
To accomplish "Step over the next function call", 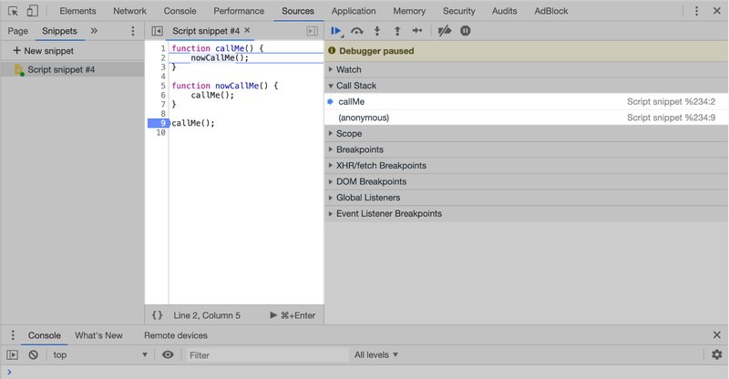I will pyautogui.click(x=356, y=31).
